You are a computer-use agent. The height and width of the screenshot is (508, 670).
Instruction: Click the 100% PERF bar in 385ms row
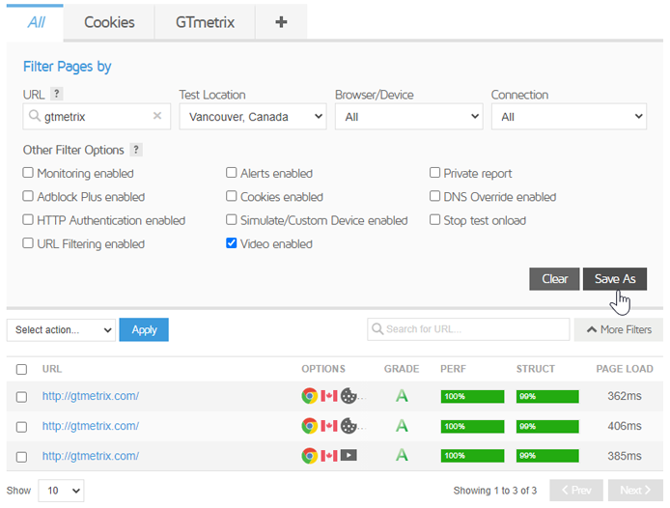[x=473, y=456]
